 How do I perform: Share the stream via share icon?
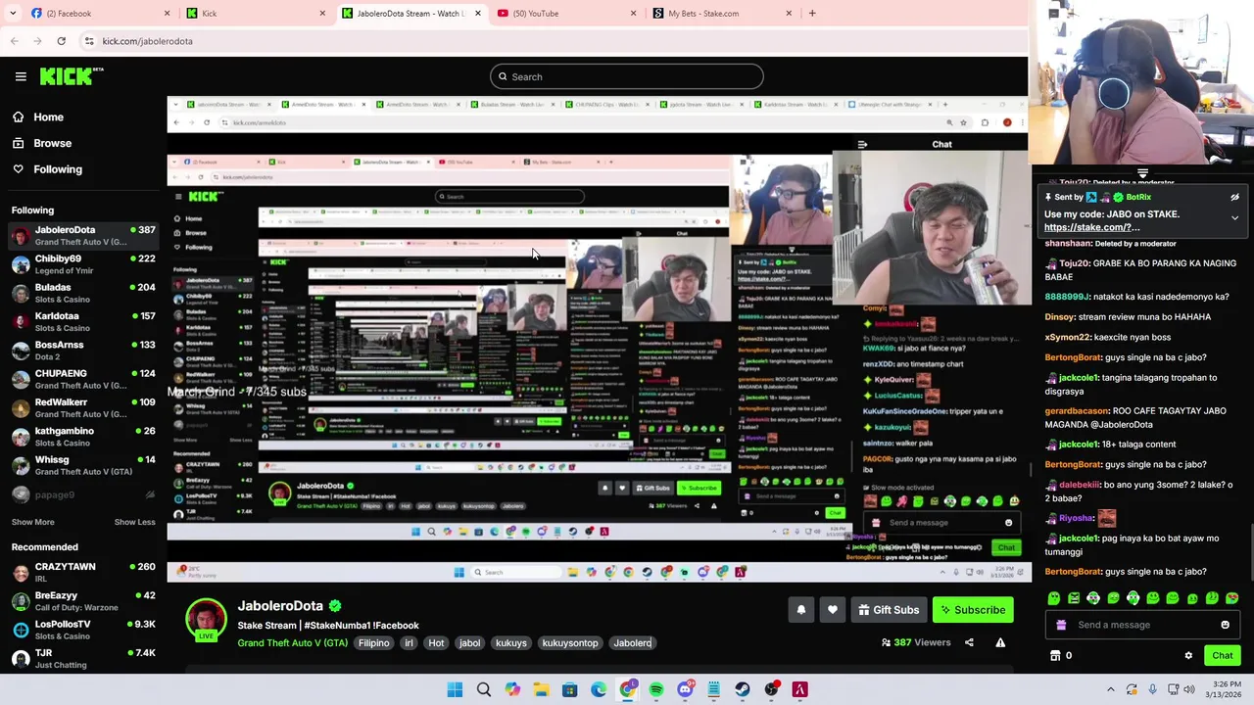(969, 642)
